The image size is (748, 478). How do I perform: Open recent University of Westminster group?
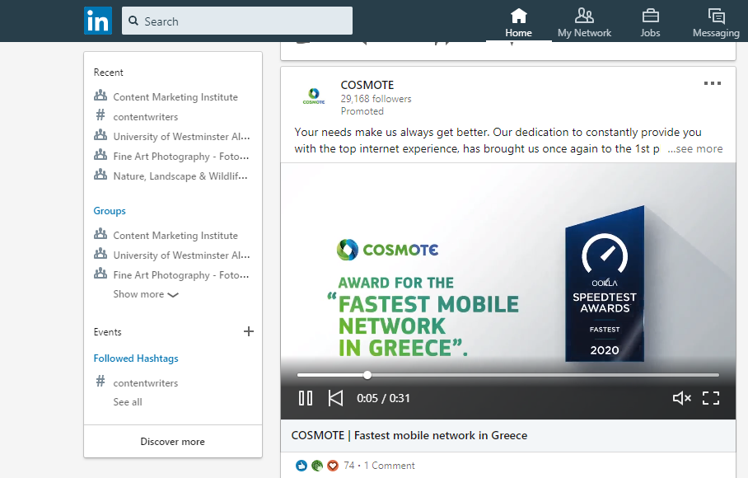tap(181, 137)
